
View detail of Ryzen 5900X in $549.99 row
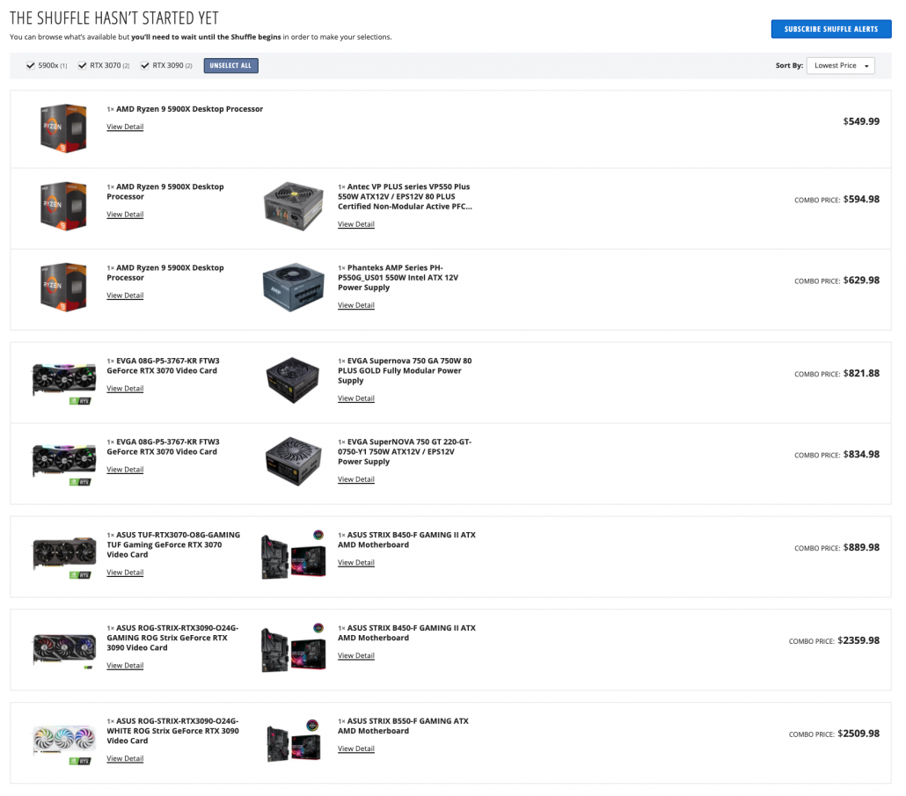click(x=125, y=127)
